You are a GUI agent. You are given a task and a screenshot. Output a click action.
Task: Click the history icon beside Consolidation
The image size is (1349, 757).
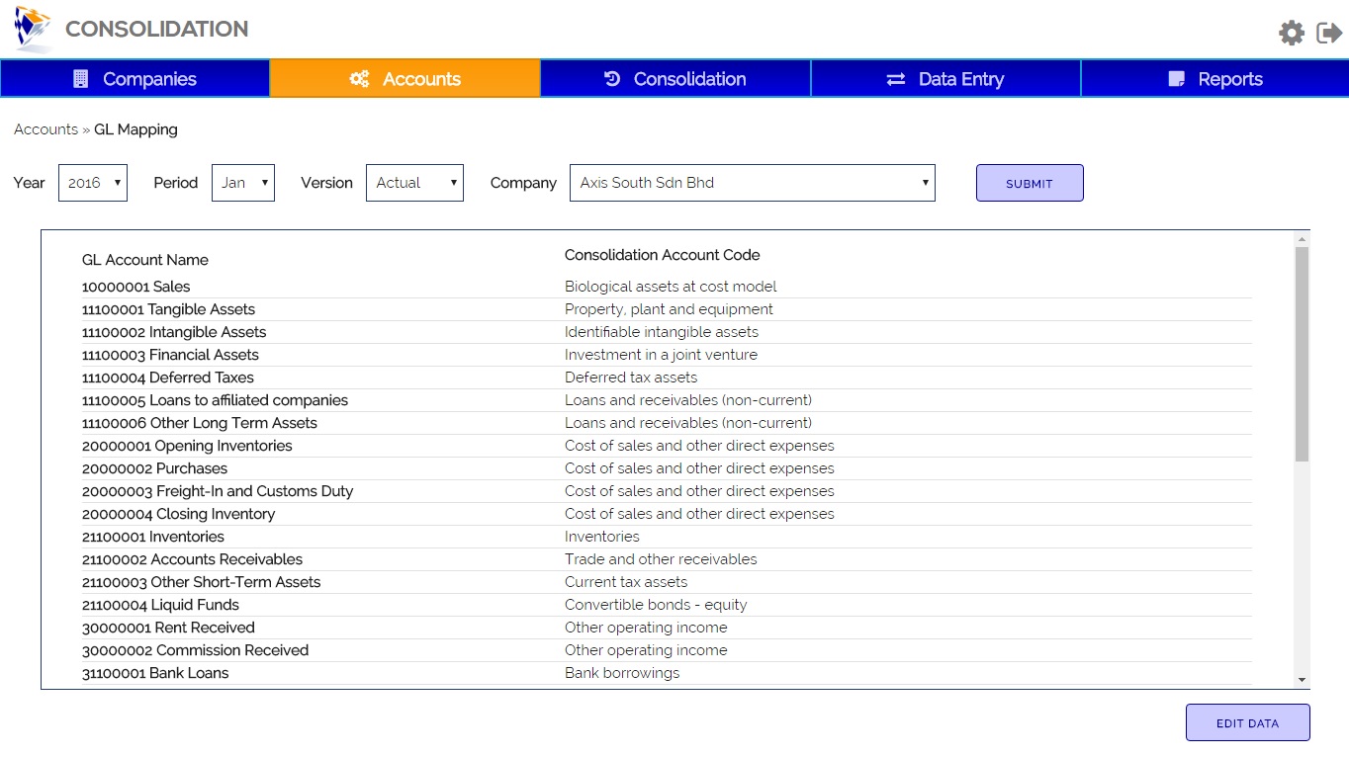coord(612,79)
